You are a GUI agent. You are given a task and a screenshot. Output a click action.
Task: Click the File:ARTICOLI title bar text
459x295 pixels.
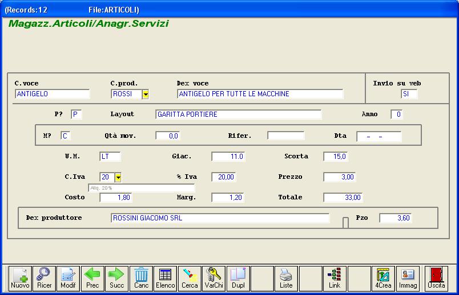pos(113,10)
